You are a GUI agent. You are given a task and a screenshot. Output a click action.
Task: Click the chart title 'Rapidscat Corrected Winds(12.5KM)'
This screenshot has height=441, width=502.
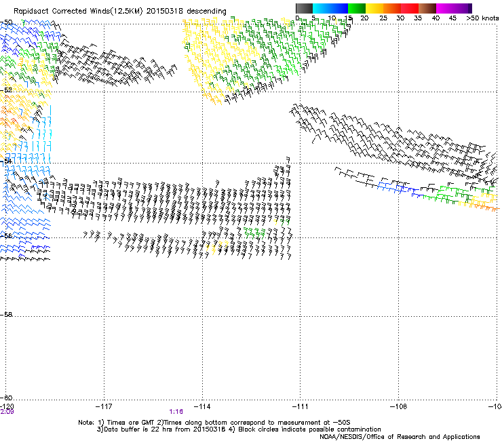78,12
